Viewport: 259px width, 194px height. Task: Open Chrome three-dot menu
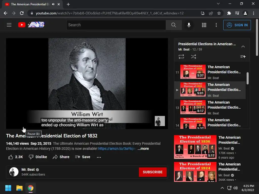253,13
